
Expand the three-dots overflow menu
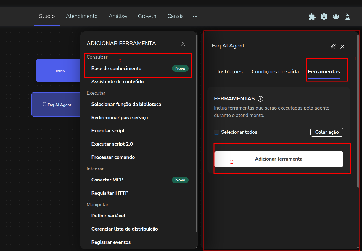point(195,16)
